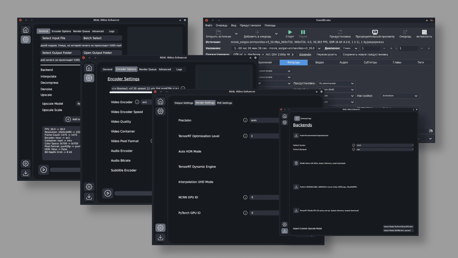
Task: Open the Настройки Animation dropdown
Action: pos(400,96)
